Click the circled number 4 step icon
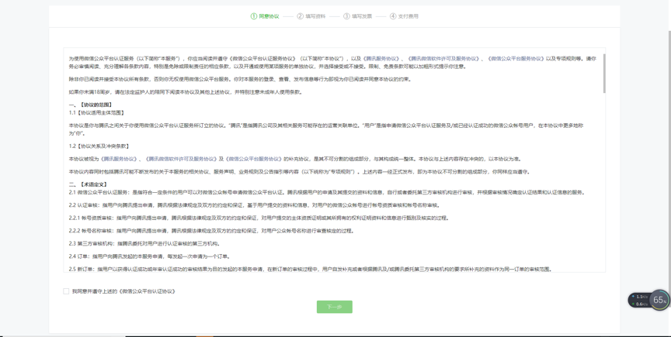671x337 pixels. (x=393, y=16)
